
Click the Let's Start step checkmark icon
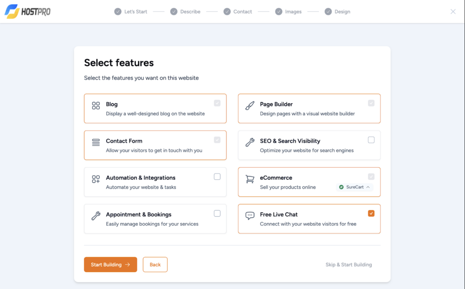click(118, 11)
